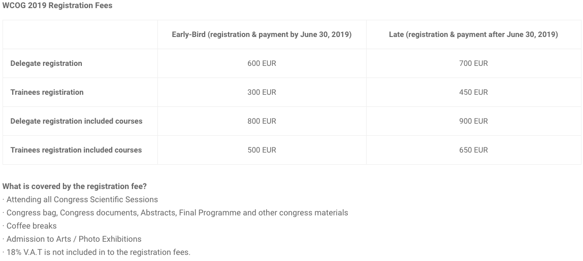Click the WCOG 2019 Registration Fees heading
Viewport: 583px width, 261px height.
pos(57,6)
